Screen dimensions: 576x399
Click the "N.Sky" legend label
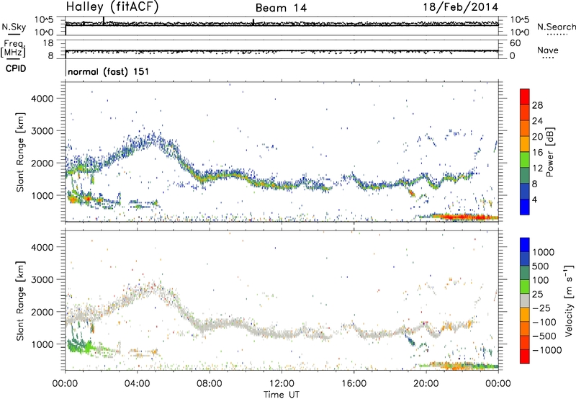point(14,27)
